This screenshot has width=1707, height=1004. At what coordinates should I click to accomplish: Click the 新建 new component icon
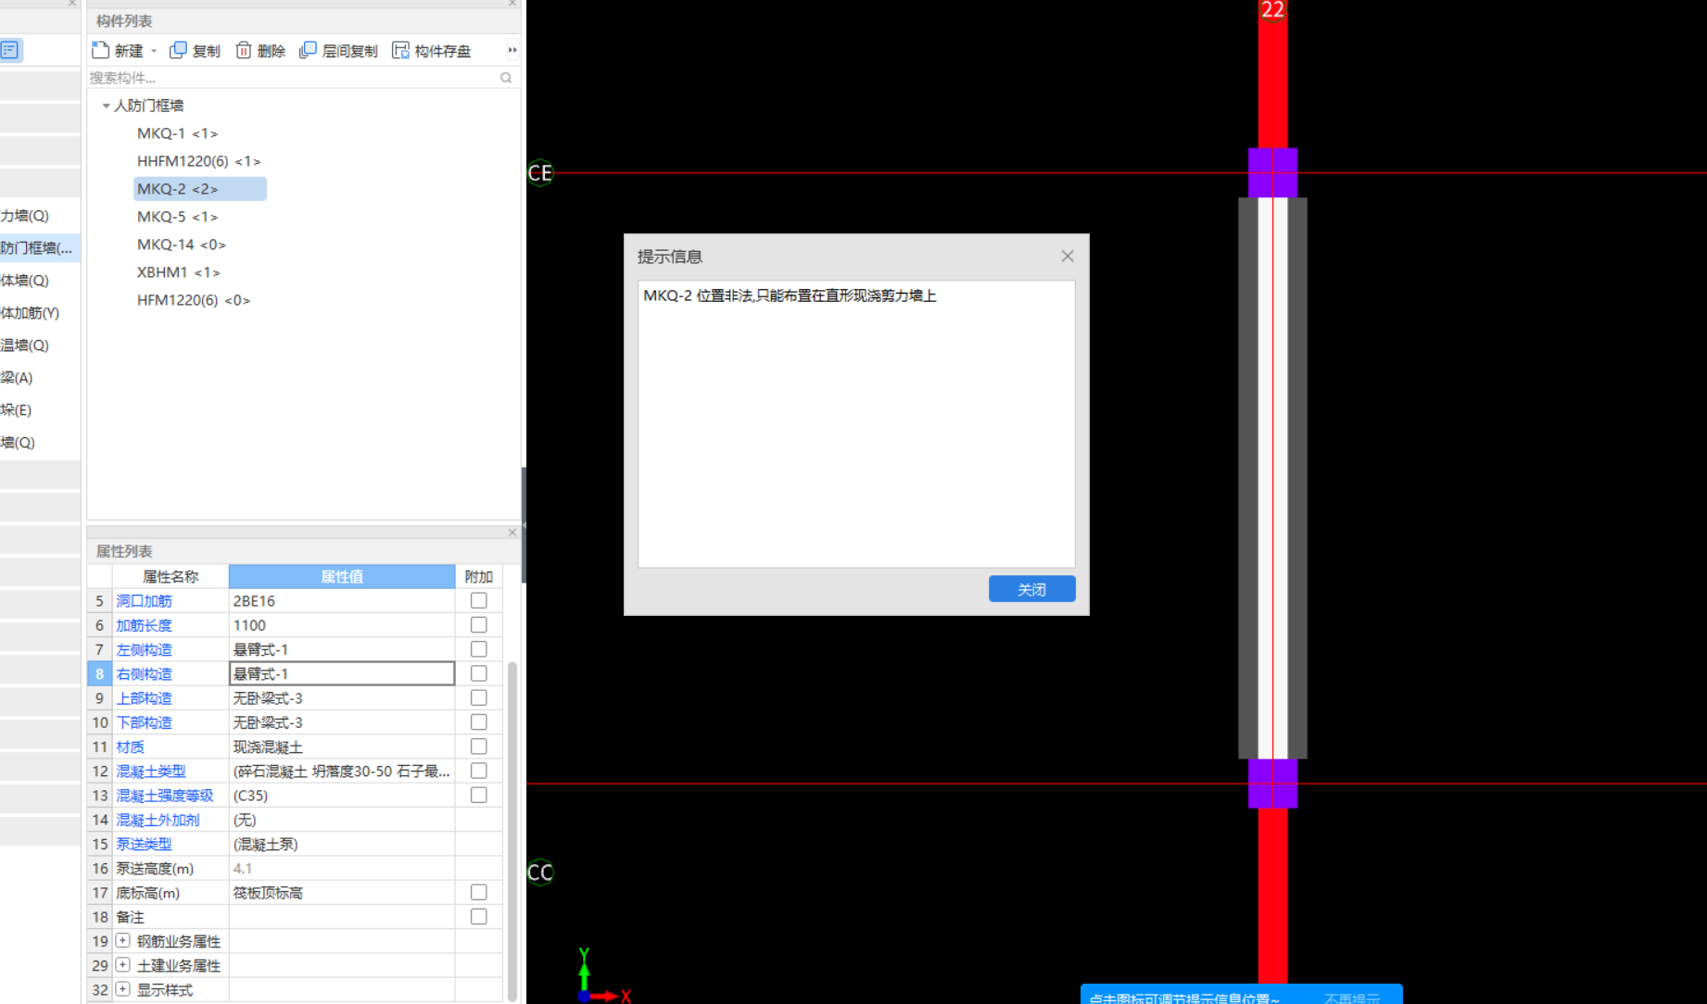[101, 50]
